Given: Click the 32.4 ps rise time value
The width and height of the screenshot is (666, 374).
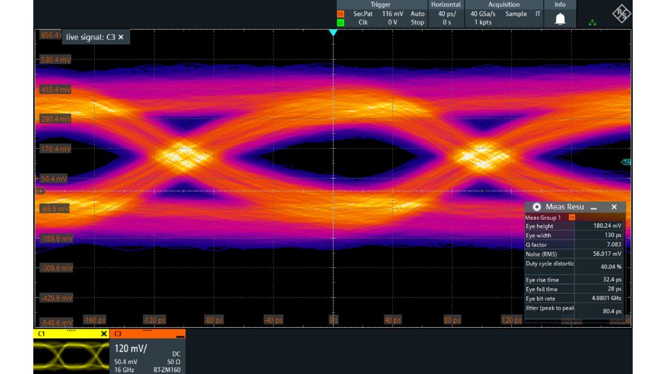Looking at the screenshot, I should click(612, 280).
